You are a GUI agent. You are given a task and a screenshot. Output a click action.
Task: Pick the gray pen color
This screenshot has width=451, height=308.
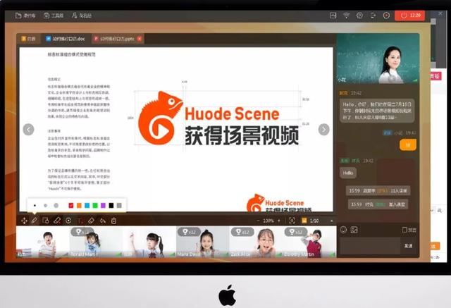pos(119,205)
